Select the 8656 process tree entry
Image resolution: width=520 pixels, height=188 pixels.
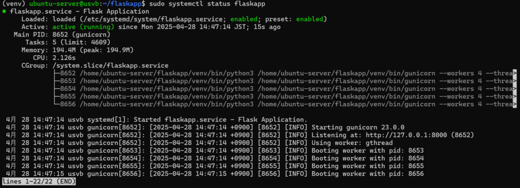point(283,104)
